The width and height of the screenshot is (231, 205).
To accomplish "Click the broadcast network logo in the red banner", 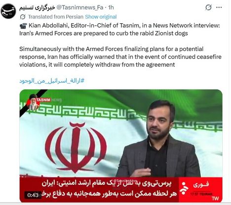I will 184,188.
